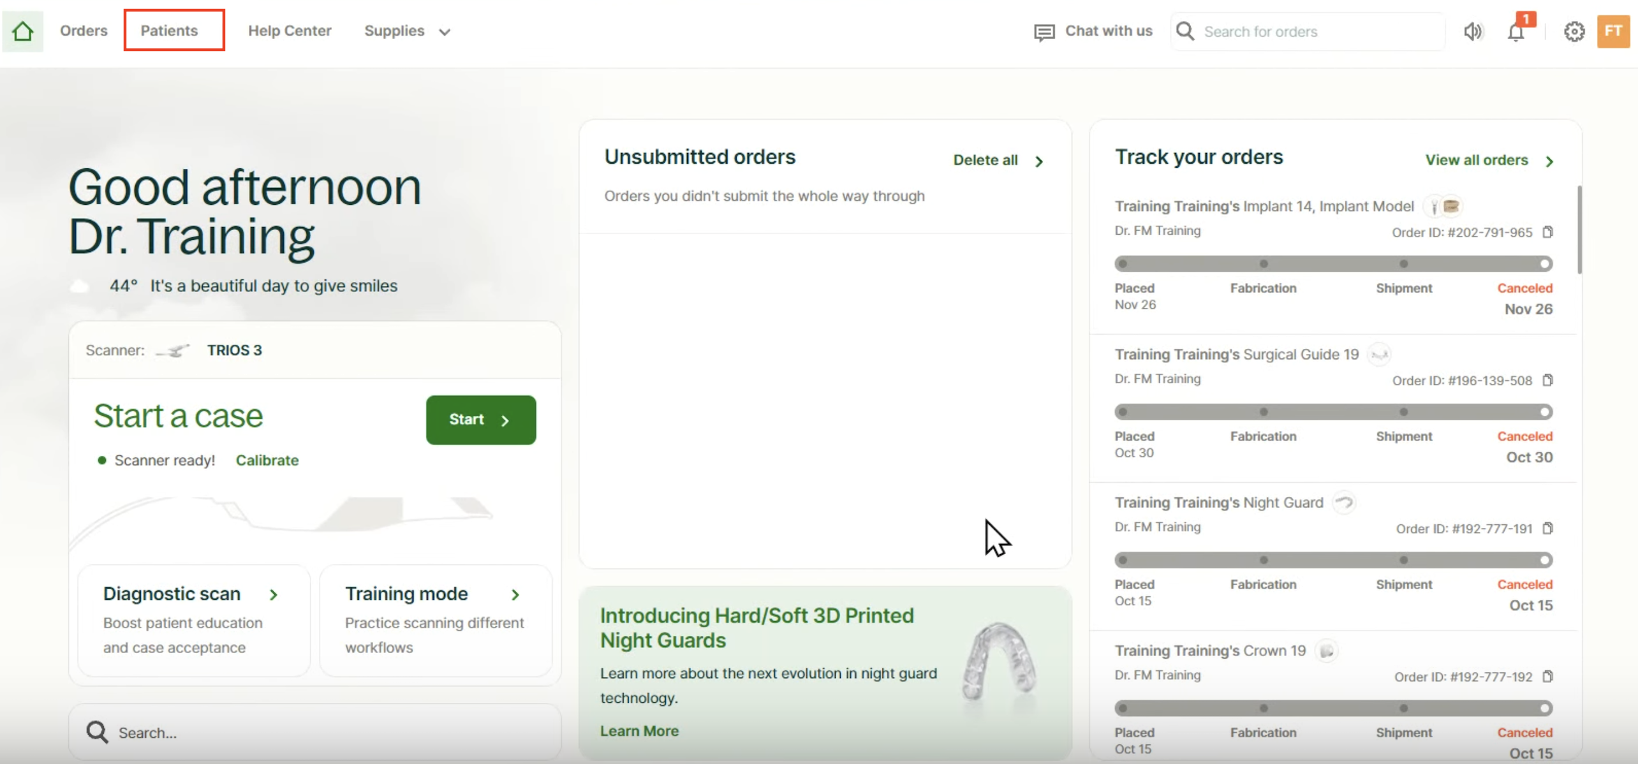Click the Calibrate link
This screenshot has height=764, width=1638.
(267, 460)
